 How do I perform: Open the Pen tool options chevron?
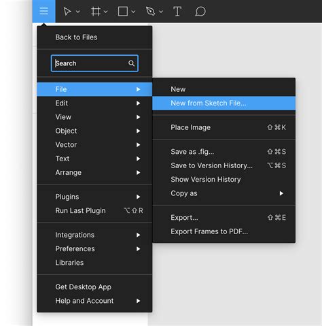point(161,12)
